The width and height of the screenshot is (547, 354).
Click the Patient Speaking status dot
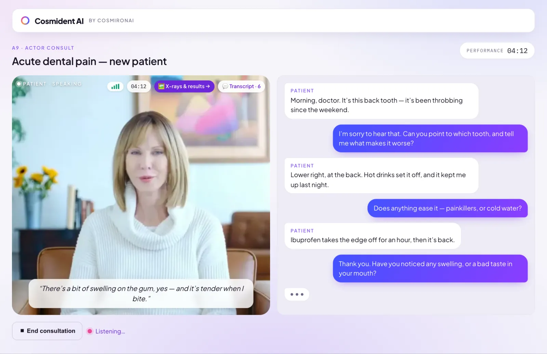(19, 84)
